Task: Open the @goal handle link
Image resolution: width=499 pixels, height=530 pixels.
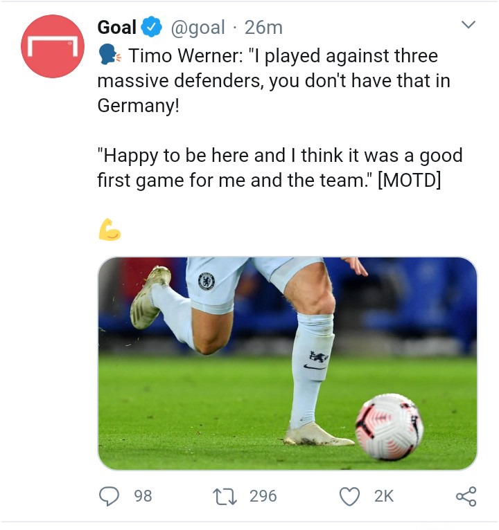Action: click(197, 28)
